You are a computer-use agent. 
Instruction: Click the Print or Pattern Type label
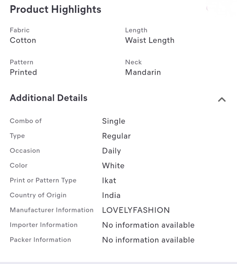[x=43, y=181]
